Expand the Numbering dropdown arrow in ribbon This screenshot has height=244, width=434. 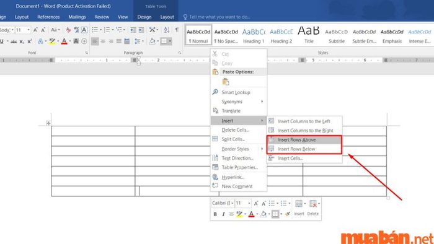113,30
